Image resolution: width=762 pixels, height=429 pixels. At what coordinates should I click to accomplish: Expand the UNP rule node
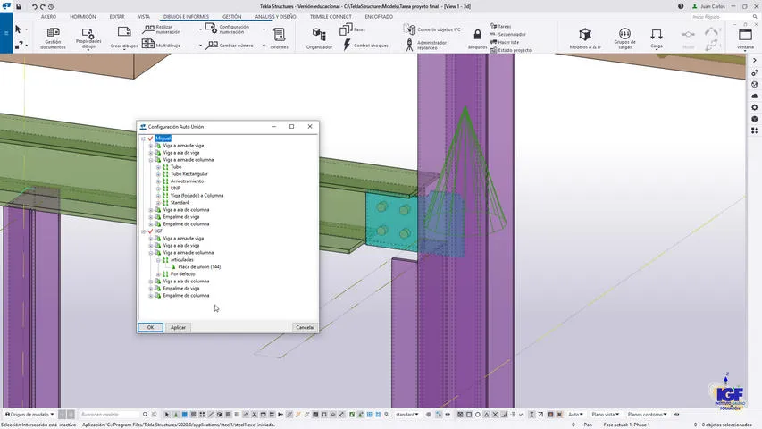(x=158, y=189)
